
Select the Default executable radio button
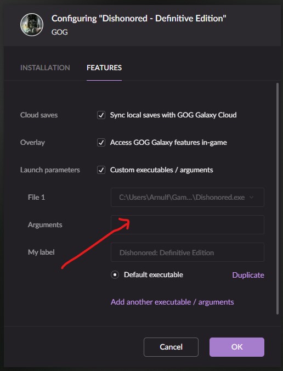[115, 275]
